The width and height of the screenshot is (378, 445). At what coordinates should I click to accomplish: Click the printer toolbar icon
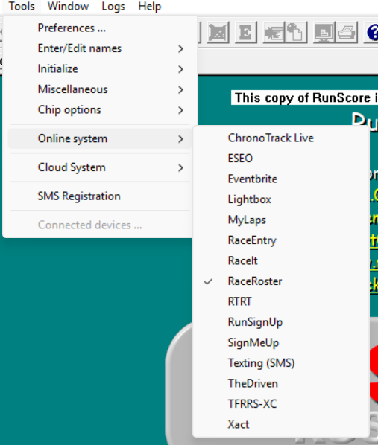[346, 32]
